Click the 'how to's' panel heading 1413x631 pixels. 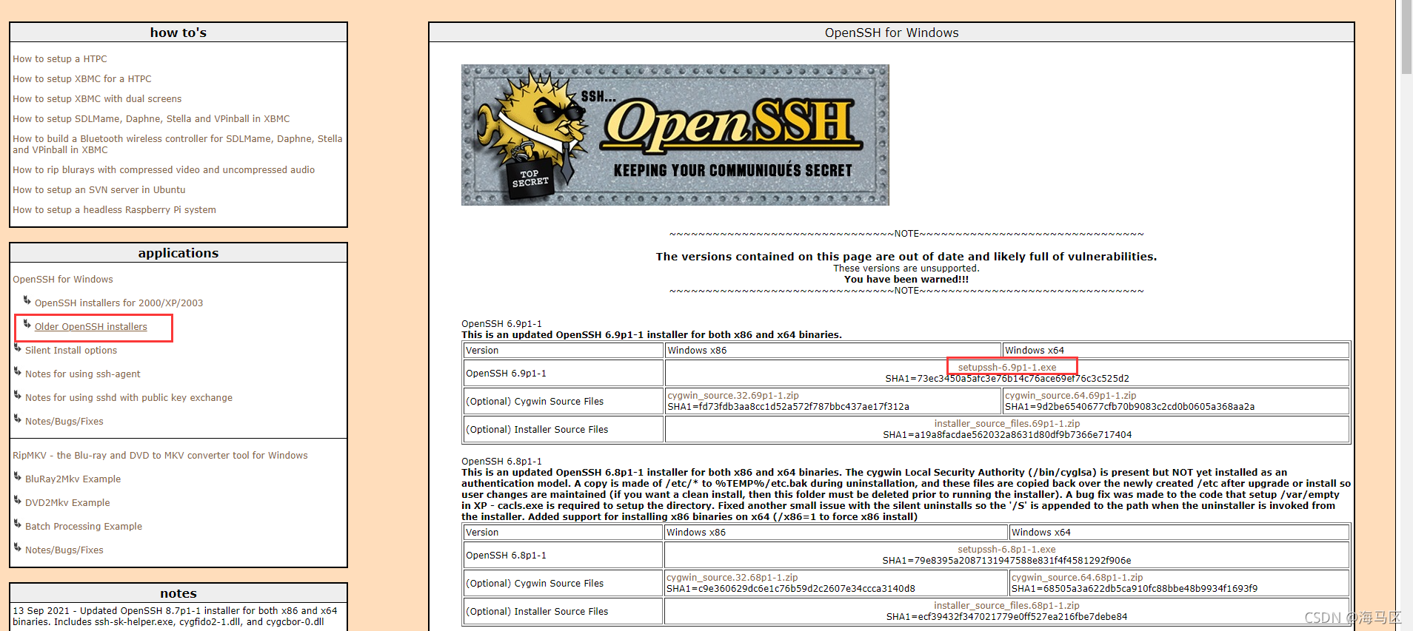pyautogui.click(x=178, y=33)
